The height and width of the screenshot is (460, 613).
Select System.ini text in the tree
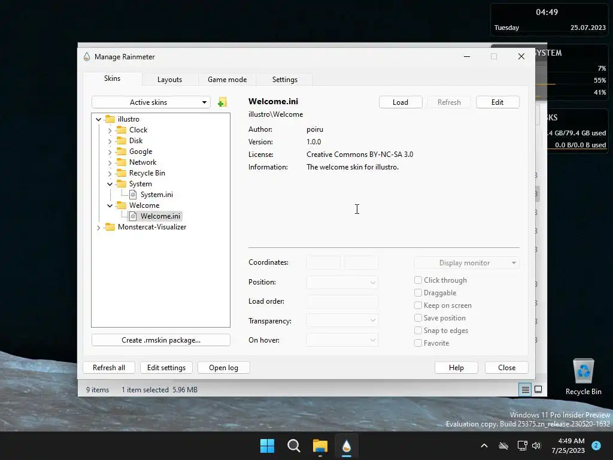(156, 195)
